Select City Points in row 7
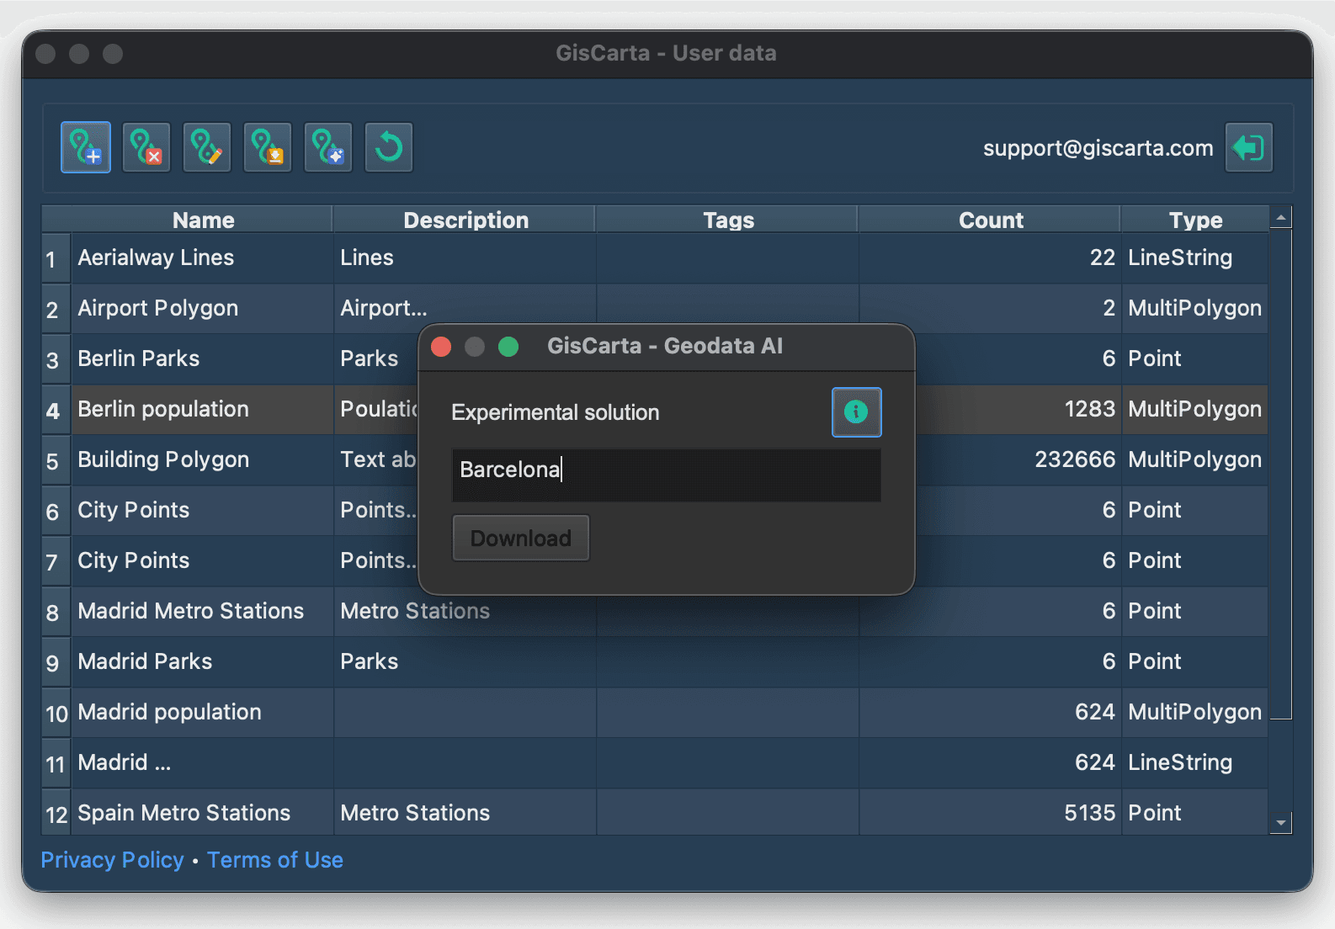This screenshot has width=1335, height=929. (x=134, y=560)
